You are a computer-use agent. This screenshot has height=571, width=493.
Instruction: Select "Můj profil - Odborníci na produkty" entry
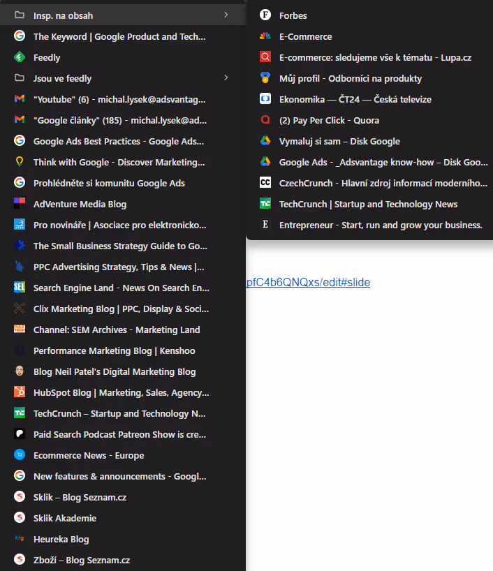[370, 78]
